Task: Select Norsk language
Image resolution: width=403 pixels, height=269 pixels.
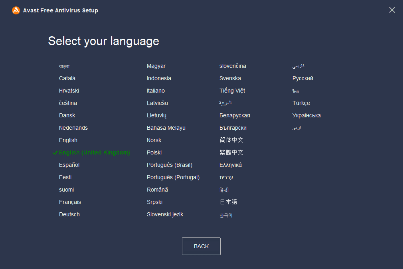Action: (154, 140)
